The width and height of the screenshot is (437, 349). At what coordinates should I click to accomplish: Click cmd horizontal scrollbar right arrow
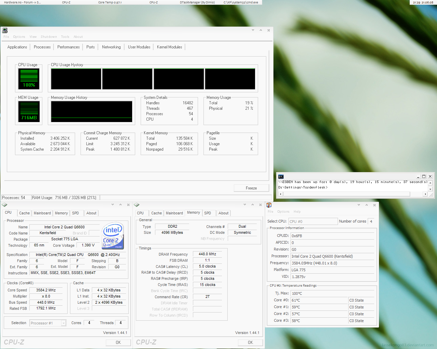tap(425, 194)
